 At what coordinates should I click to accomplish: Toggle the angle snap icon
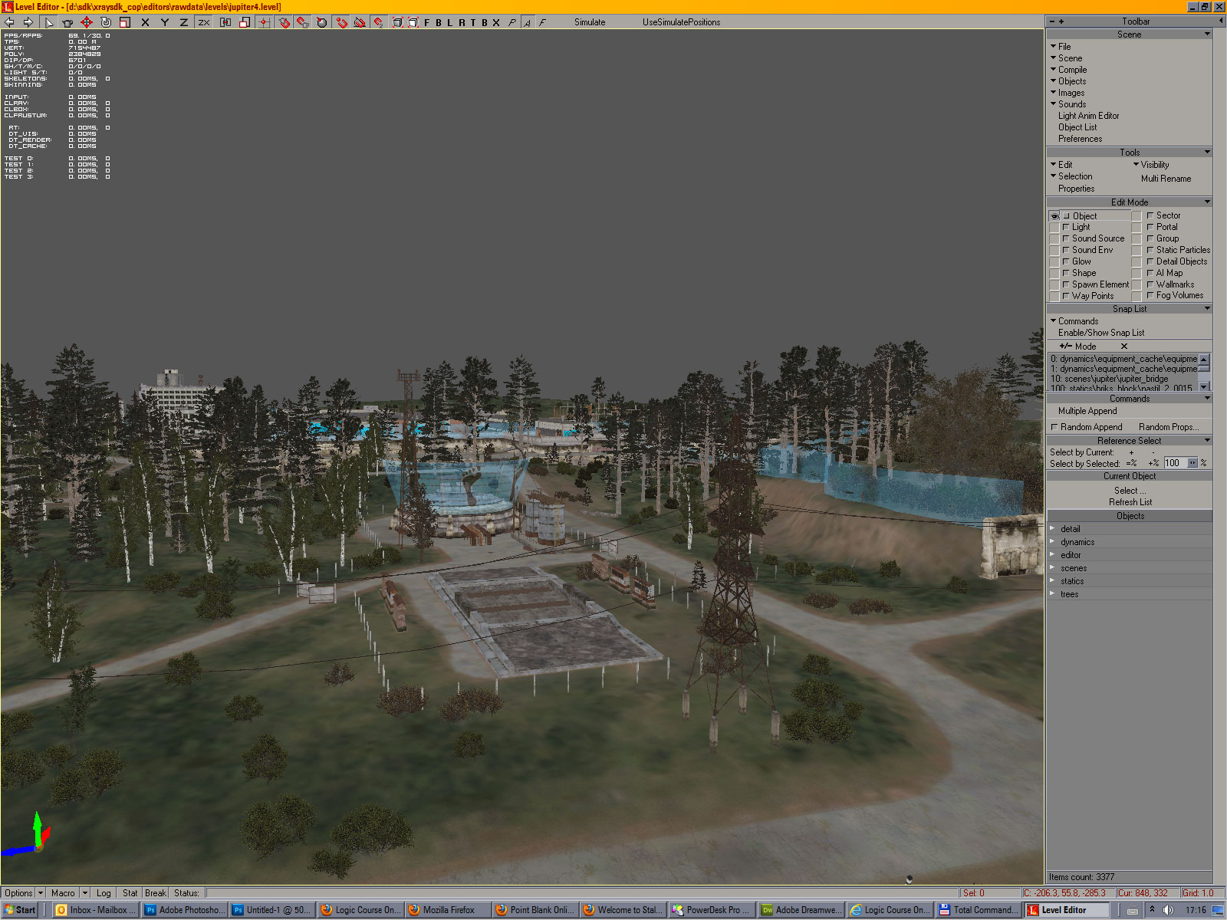360,22
